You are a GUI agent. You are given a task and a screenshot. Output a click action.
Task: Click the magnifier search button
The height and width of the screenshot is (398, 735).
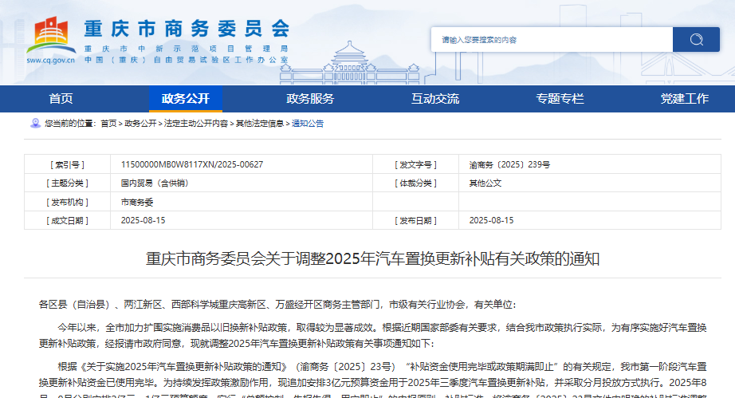(696, 39)
